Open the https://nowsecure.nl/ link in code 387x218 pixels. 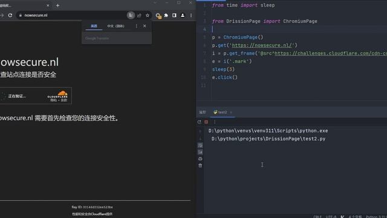262,45
